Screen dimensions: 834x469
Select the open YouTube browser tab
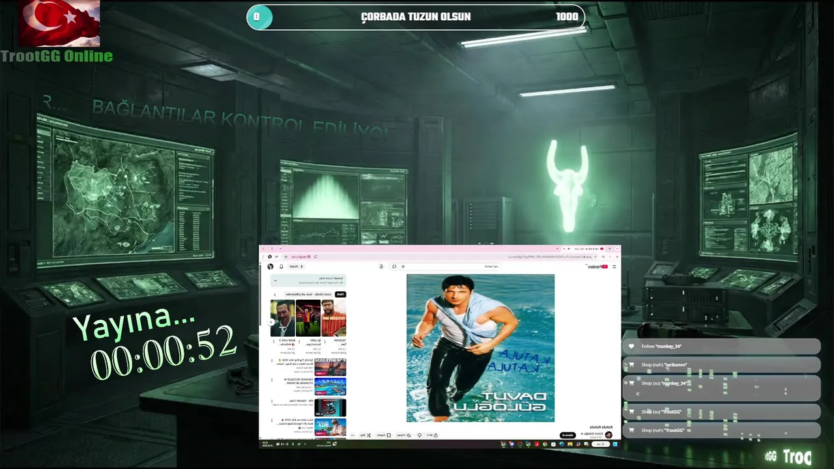(583, 249)
